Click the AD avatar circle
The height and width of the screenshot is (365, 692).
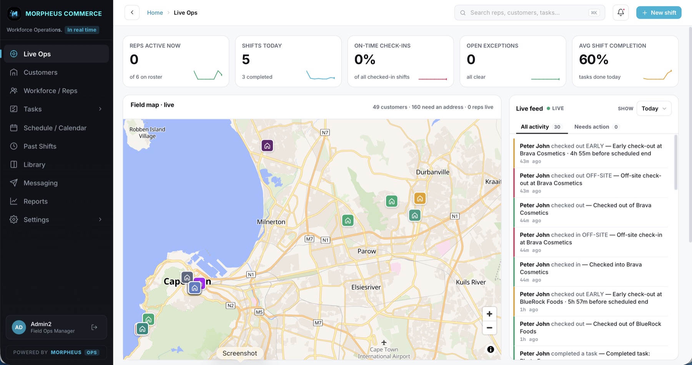click(19, 327)
